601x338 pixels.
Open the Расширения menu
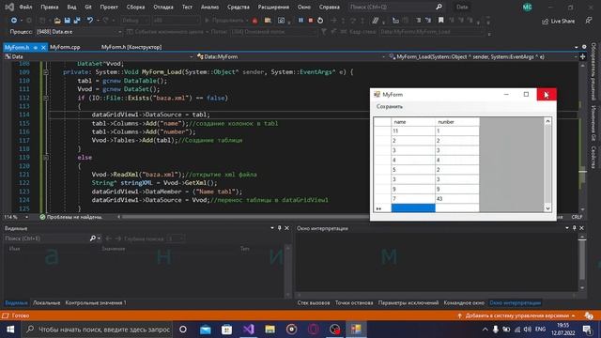273,7
